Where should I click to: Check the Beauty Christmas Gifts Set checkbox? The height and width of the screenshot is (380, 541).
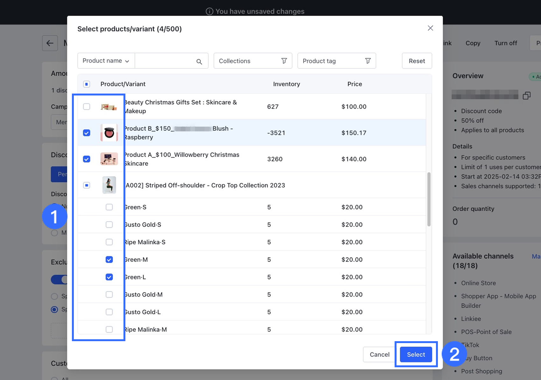click(87, 107)
